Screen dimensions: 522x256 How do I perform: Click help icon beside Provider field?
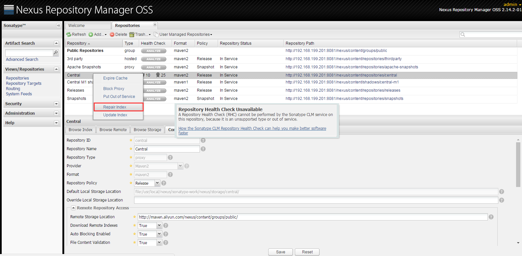click(187, 166)
